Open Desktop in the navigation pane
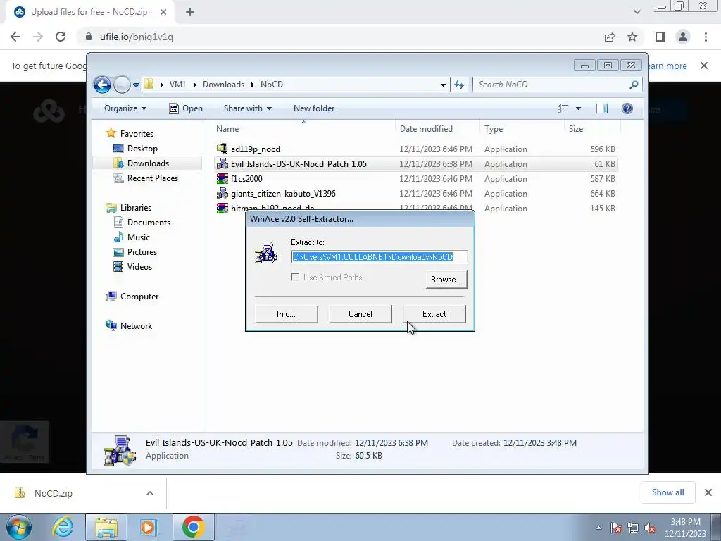 point(142,149)
